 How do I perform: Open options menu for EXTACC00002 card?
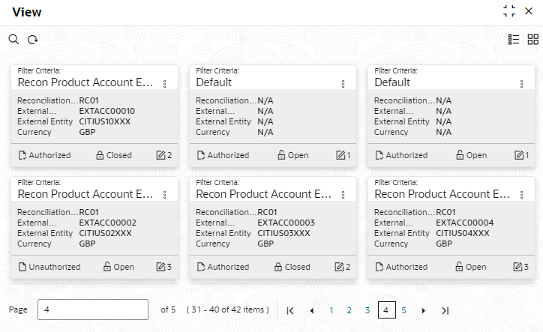tap(165, 195)
